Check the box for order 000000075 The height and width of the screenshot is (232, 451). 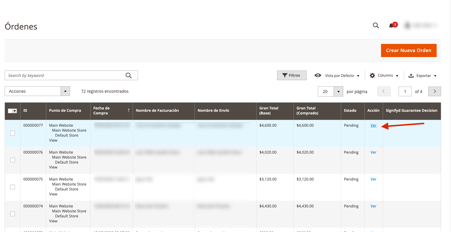(13, 187)
